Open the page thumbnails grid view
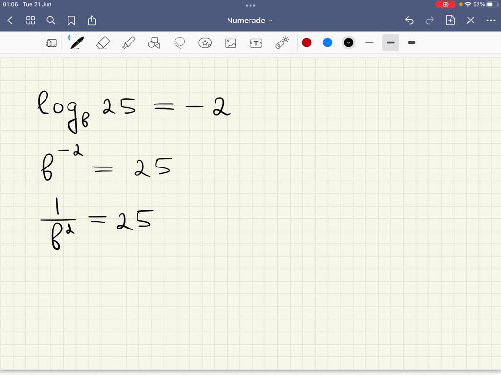501x375 pixels. pyautogui.click(x=31, y=21)
